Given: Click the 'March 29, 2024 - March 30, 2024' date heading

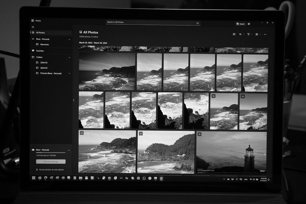Looking at the screenshot, I should (93, 43).
